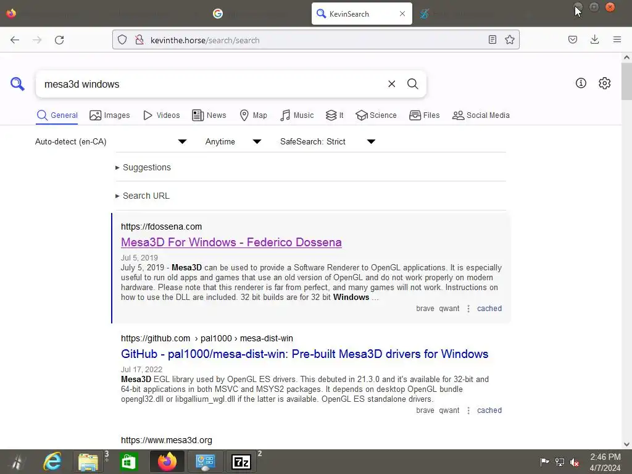Open 7-Zip from the taskbar
Image resolution: width=632 pixels, height=474 pixels.
(x=241, y=462)
